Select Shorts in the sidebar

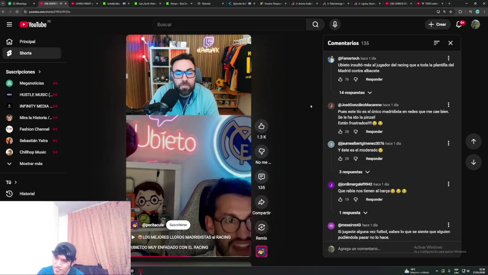coord(32,53)
